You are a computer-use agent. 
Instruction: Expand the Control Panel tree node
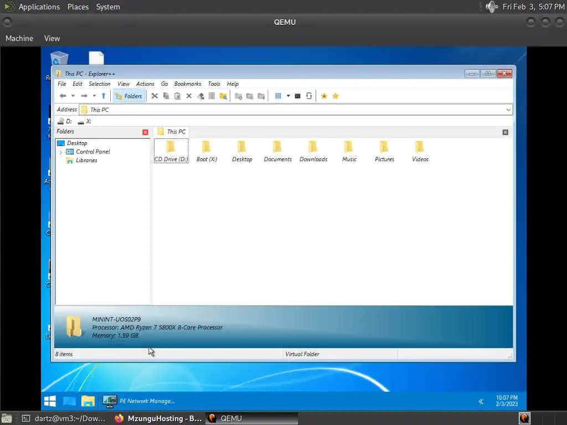point(60,152)
